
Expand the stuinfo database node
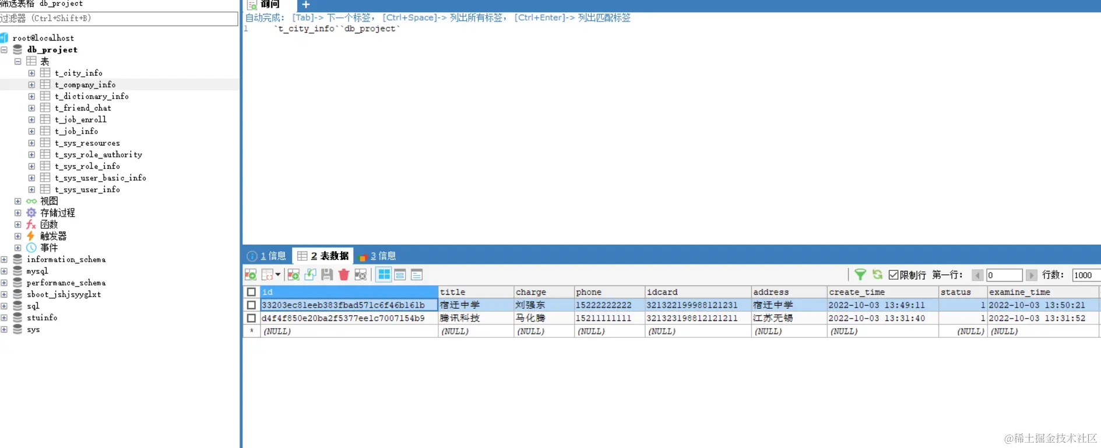tap(4, 318)
